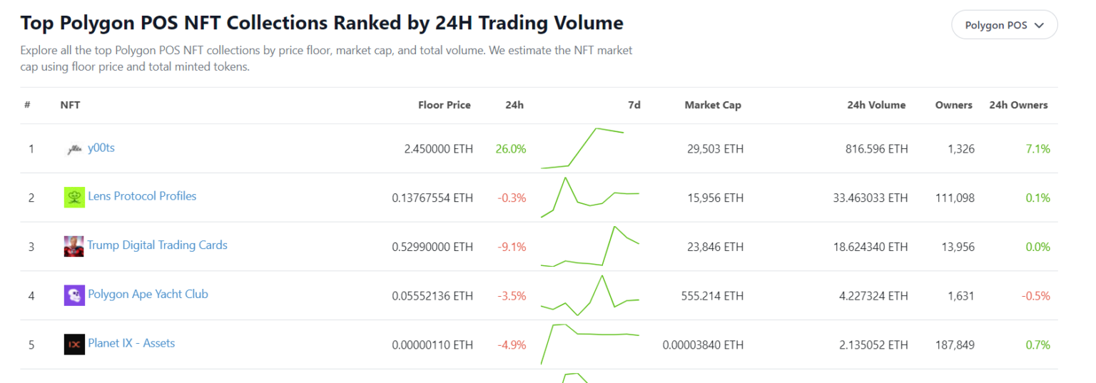Click the Trump Digital Trading Cards icon
The height and width of the screenshot is (383, 1096).
pyautogui.click(x=74, y=246)
